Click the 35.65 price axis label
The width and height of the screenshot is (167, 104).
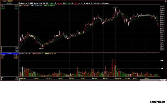(162, 6)
